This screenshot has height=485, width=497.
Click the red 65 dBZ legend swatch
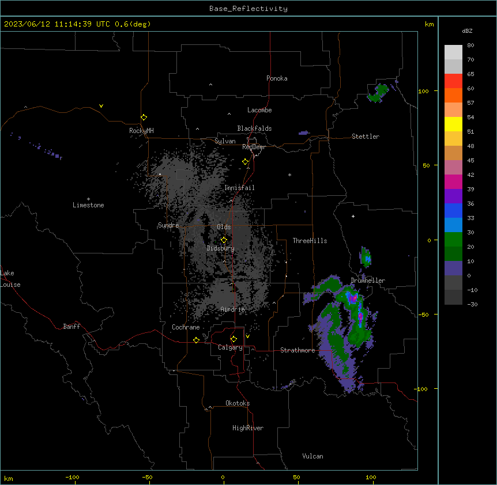click(453, 81)
